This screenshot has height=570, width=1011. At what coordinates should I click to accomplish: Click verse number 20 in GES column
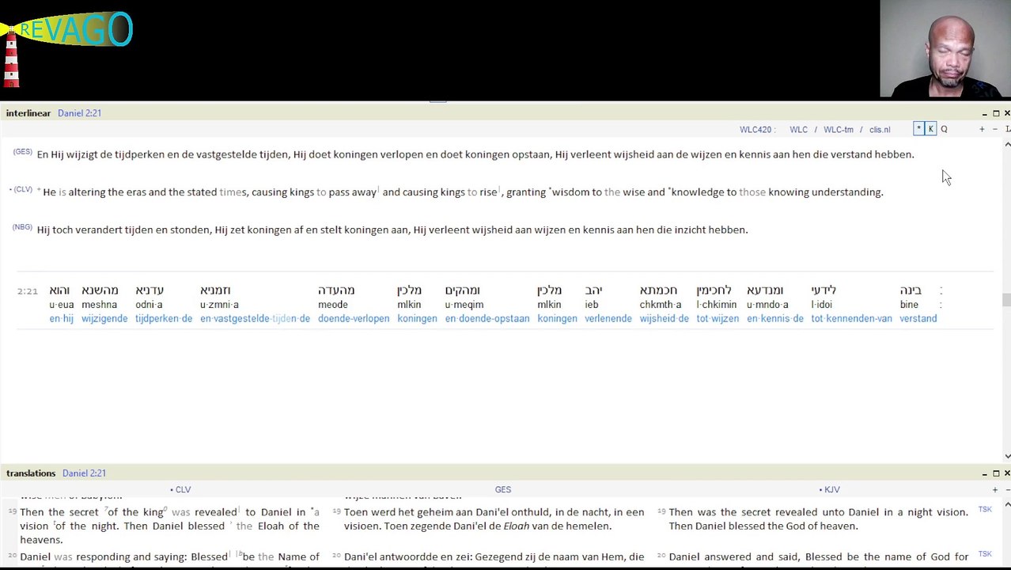[336, 557]
